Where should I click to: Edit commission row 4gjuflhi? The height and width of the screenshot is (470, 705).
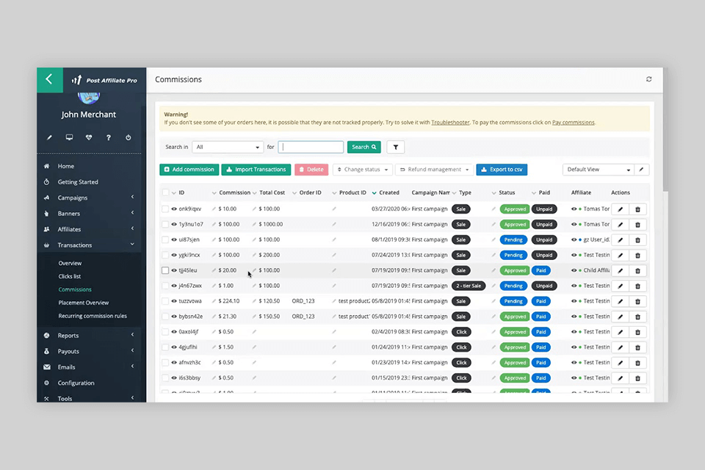621,347
